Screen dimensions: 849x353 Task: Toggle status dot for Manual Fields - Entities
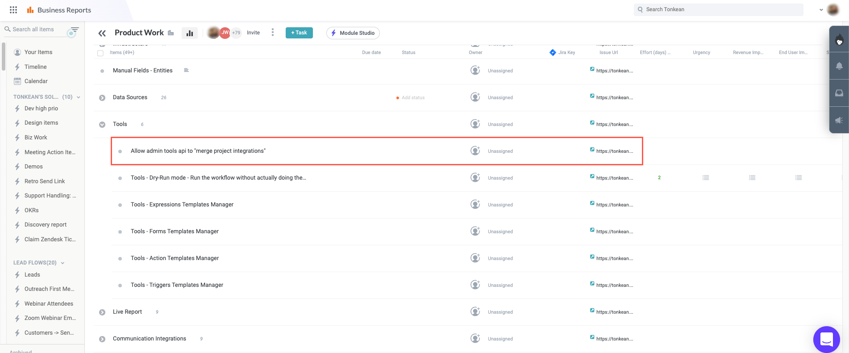[102, 71]
